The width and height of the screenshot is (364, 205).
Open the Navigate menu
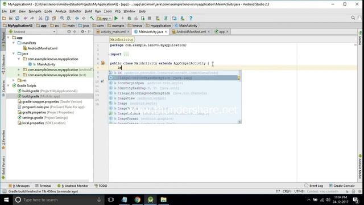35,11
